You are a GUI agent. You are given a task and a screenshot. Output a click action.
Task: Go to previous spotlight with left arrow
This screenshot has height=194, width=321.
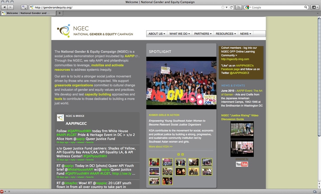(179, 154)
